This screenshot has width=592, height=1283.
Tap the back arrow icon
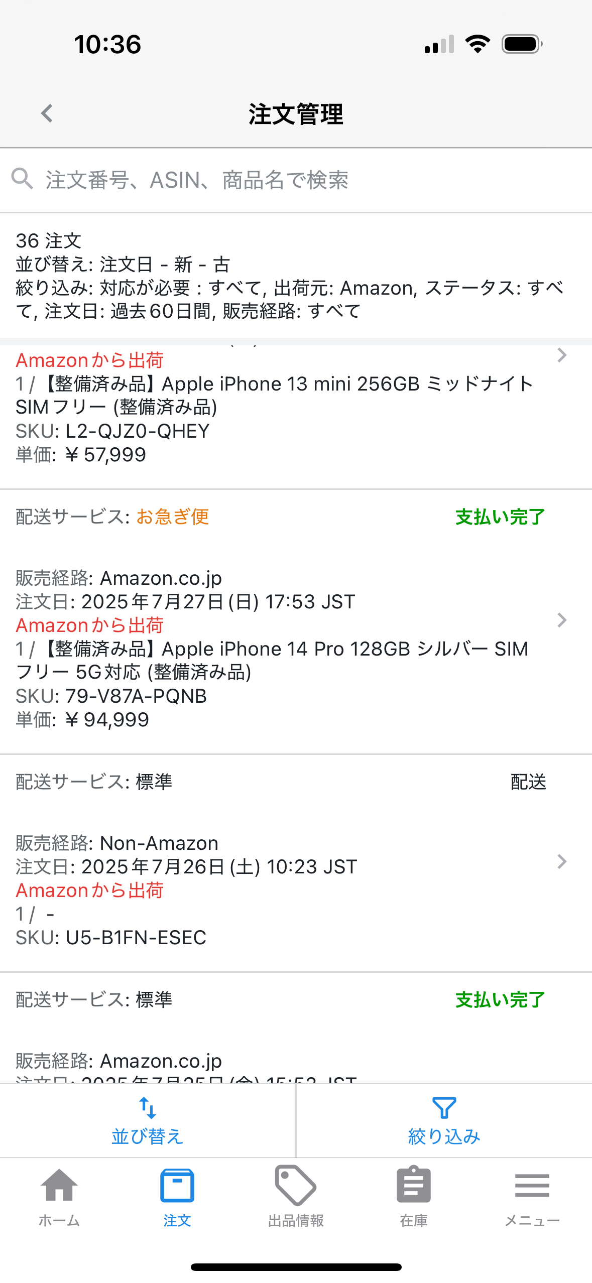tap(47, 113)
